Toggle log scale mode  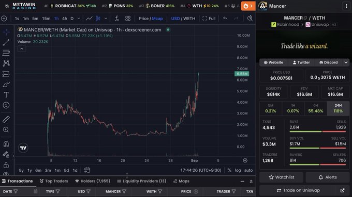coord(238,170)
